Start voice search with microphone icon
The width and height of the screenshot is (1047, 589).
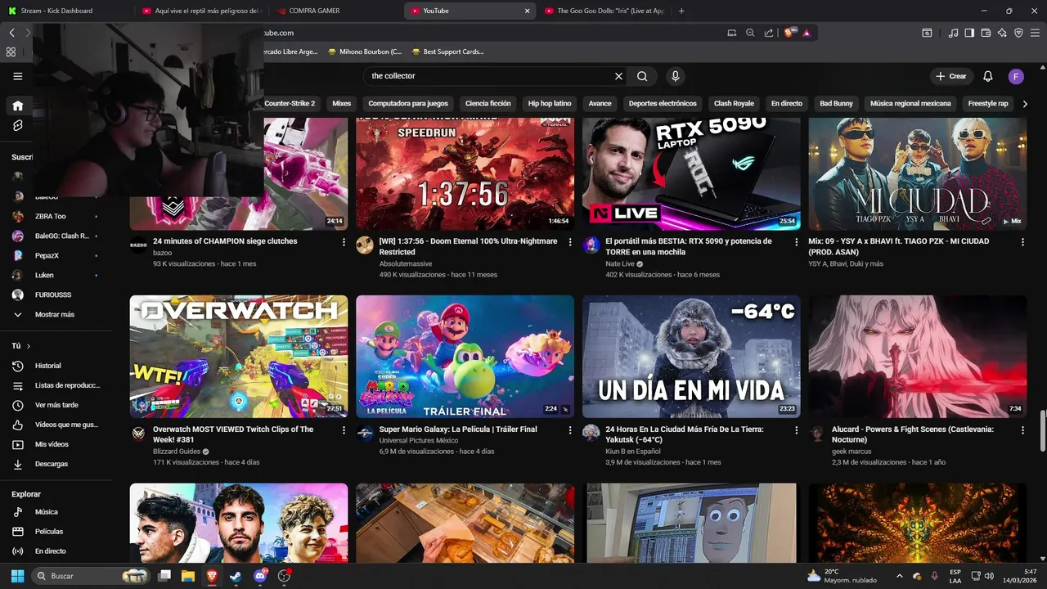point(675,76)
